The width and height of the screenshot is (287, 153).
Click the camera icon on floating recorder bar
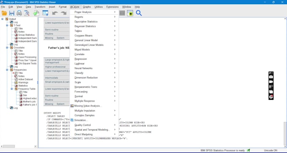[271, 77]
